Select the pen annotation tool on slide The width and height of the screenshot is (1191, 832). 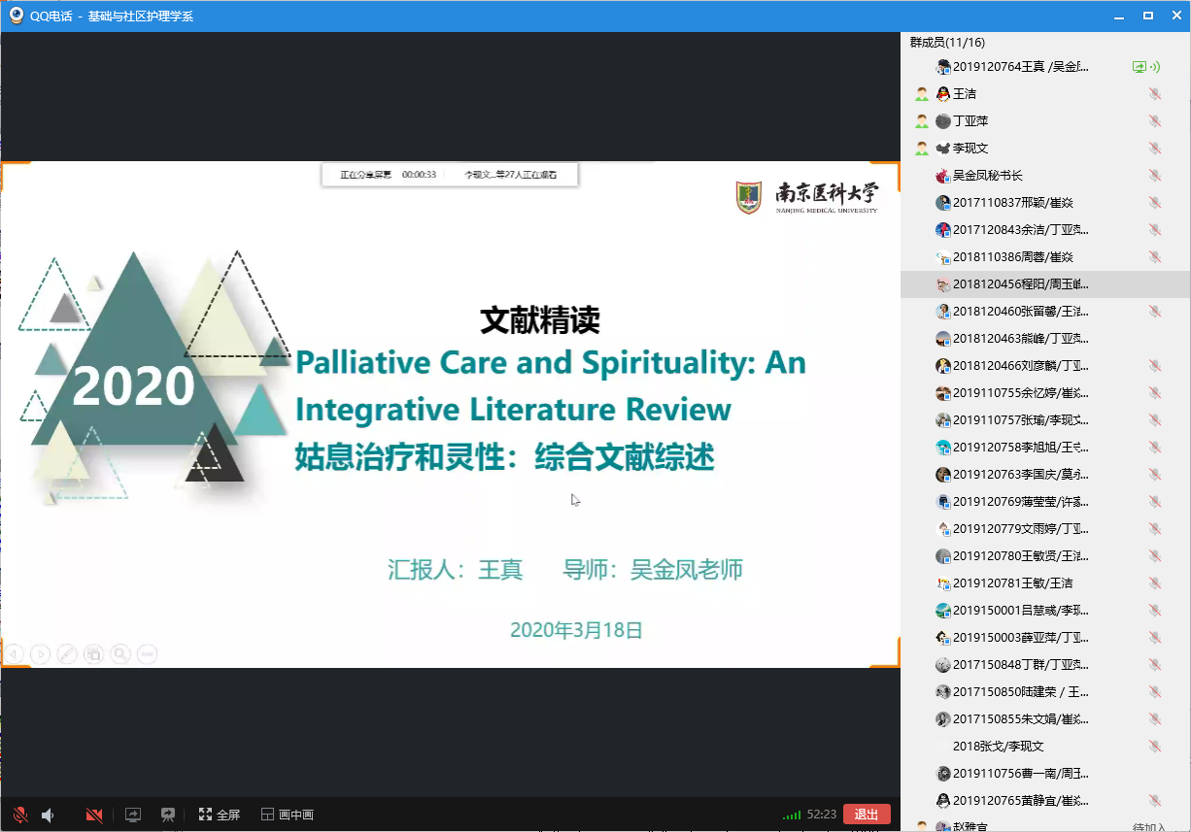(x=67, y=654)
